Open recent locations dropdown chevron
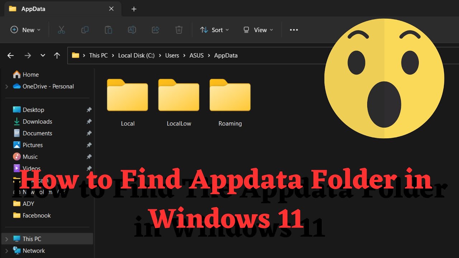Viewport: 459px width, 258px height. click(x=43, y=56)
